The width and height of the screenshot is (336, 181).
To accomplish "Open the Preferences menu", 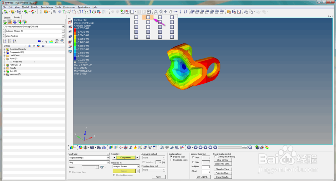I will click(69, 7).
